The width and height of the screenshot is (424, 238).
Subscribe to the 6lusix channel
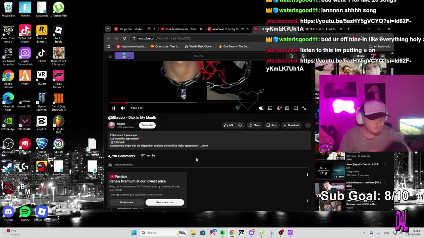[x=147, y=125]
